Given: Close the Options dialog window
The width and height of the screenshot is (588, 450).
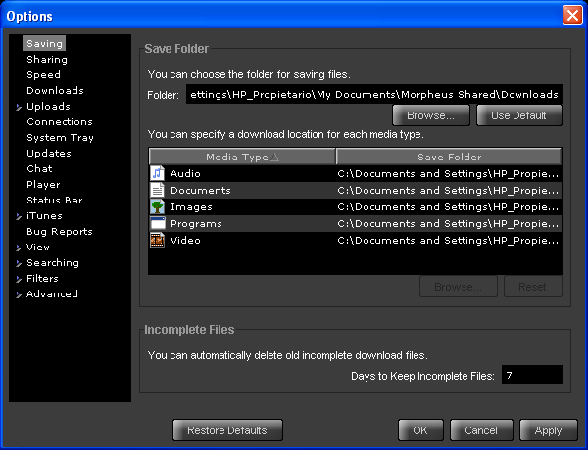Looking at the screenshot, I should tap(572, 16).
